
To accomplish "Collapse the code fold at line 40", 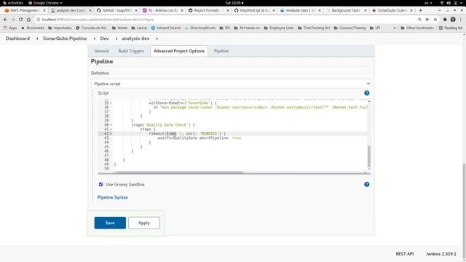I will pyautogui.click(x=111, y=124).
